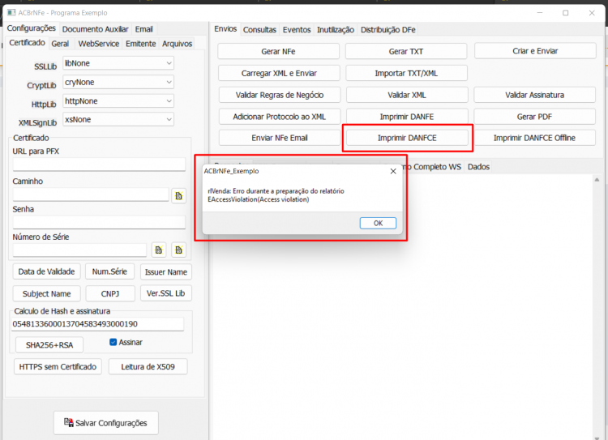Viewport: 608px width, 440px height.
Task: Click the Validar XML button
Action: click(x=407, y=95)
